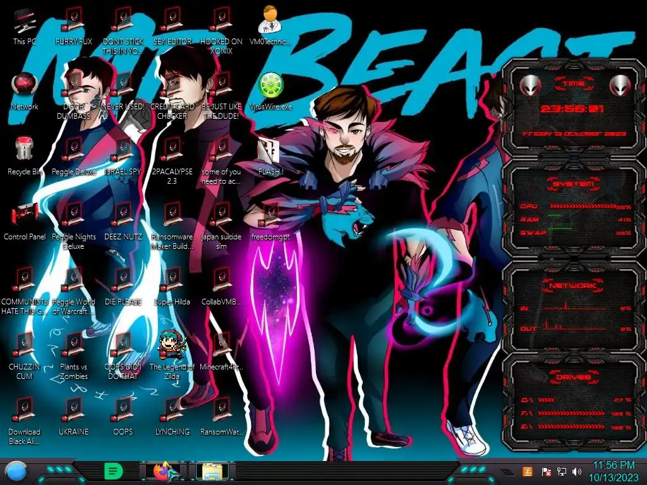Select the DIE PLEASE shortcut
The height and width of the screenshot is (485, 647).
(123, 287)
